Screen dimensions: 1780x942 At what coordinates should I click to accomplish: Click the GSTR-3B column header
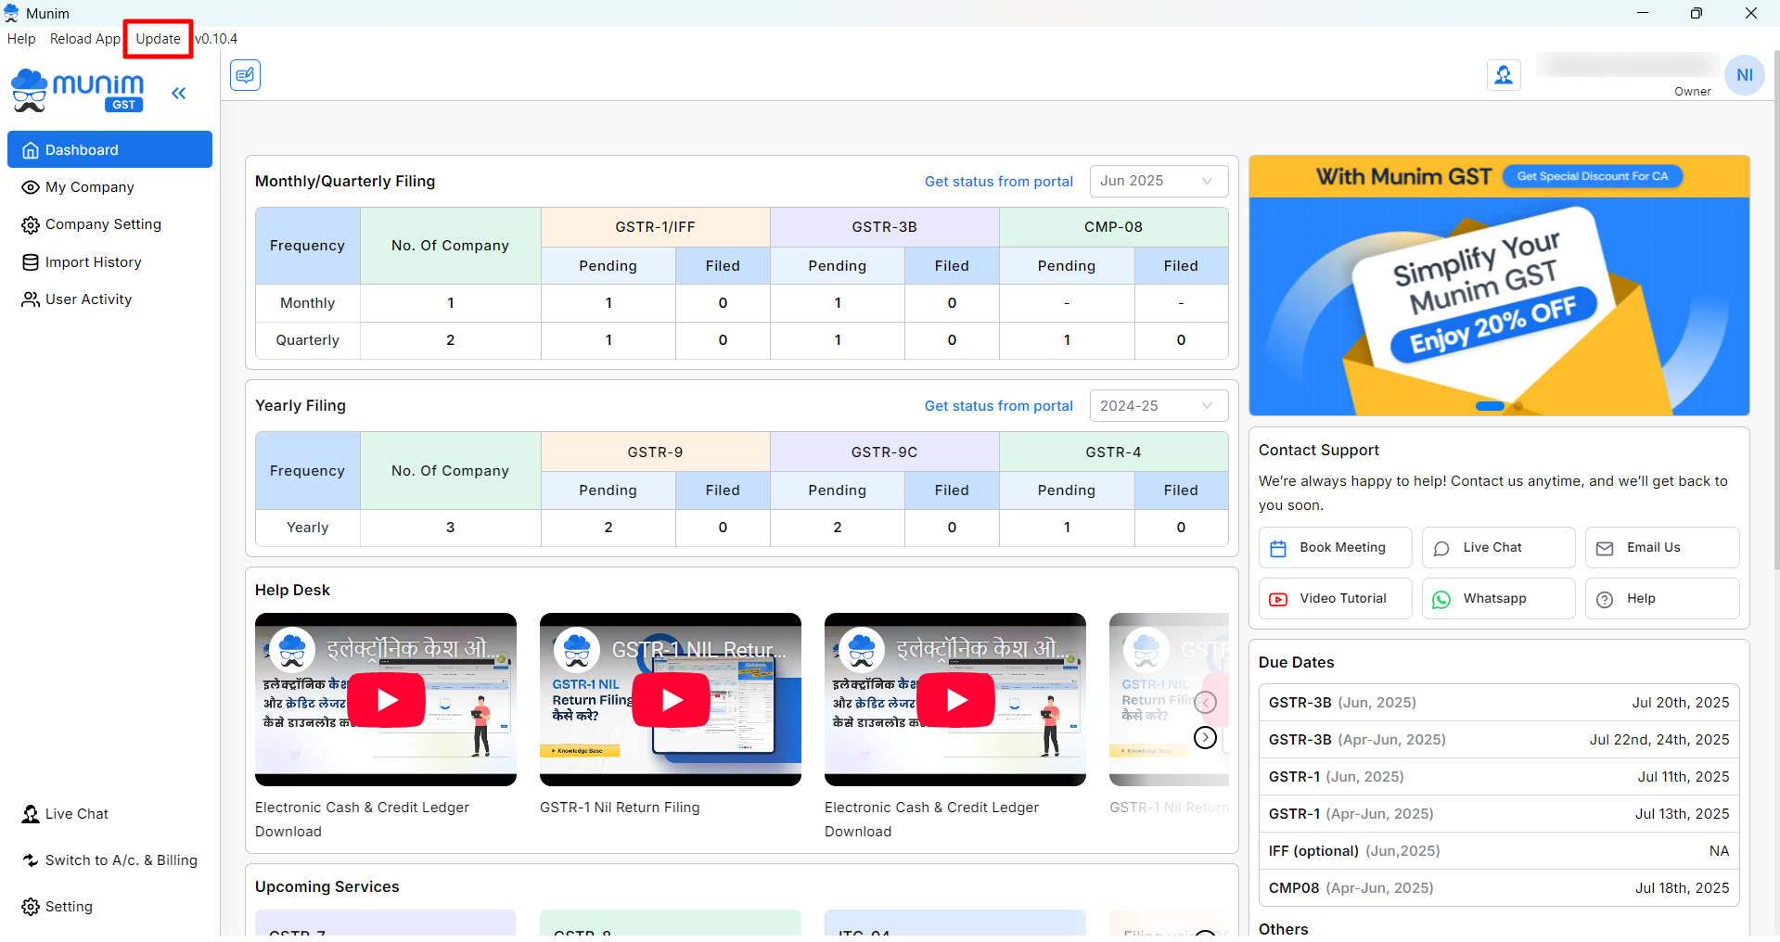pyautogui.click(x=884, y=227)
